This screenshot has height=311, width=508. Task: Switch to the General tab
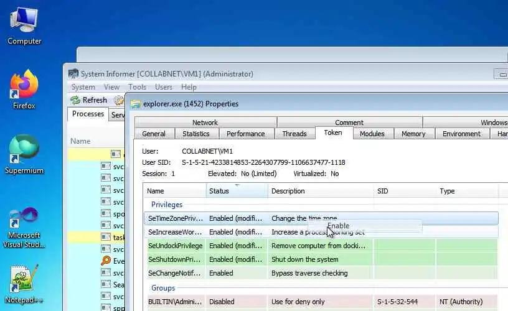(154, 134)
